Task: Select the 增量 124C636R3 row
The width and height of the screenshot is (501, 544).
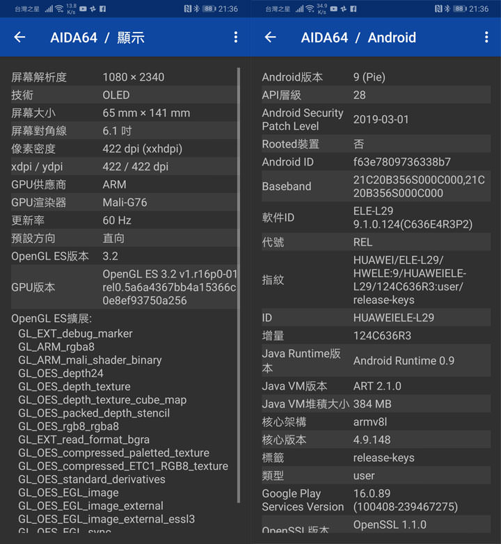Action: coord(376,335)
